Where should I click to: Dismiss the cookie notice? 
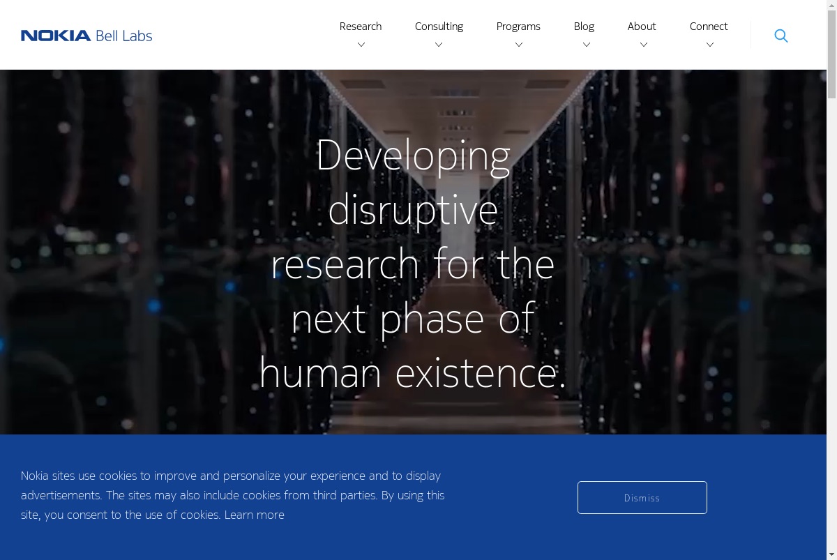tap(642, 497)
